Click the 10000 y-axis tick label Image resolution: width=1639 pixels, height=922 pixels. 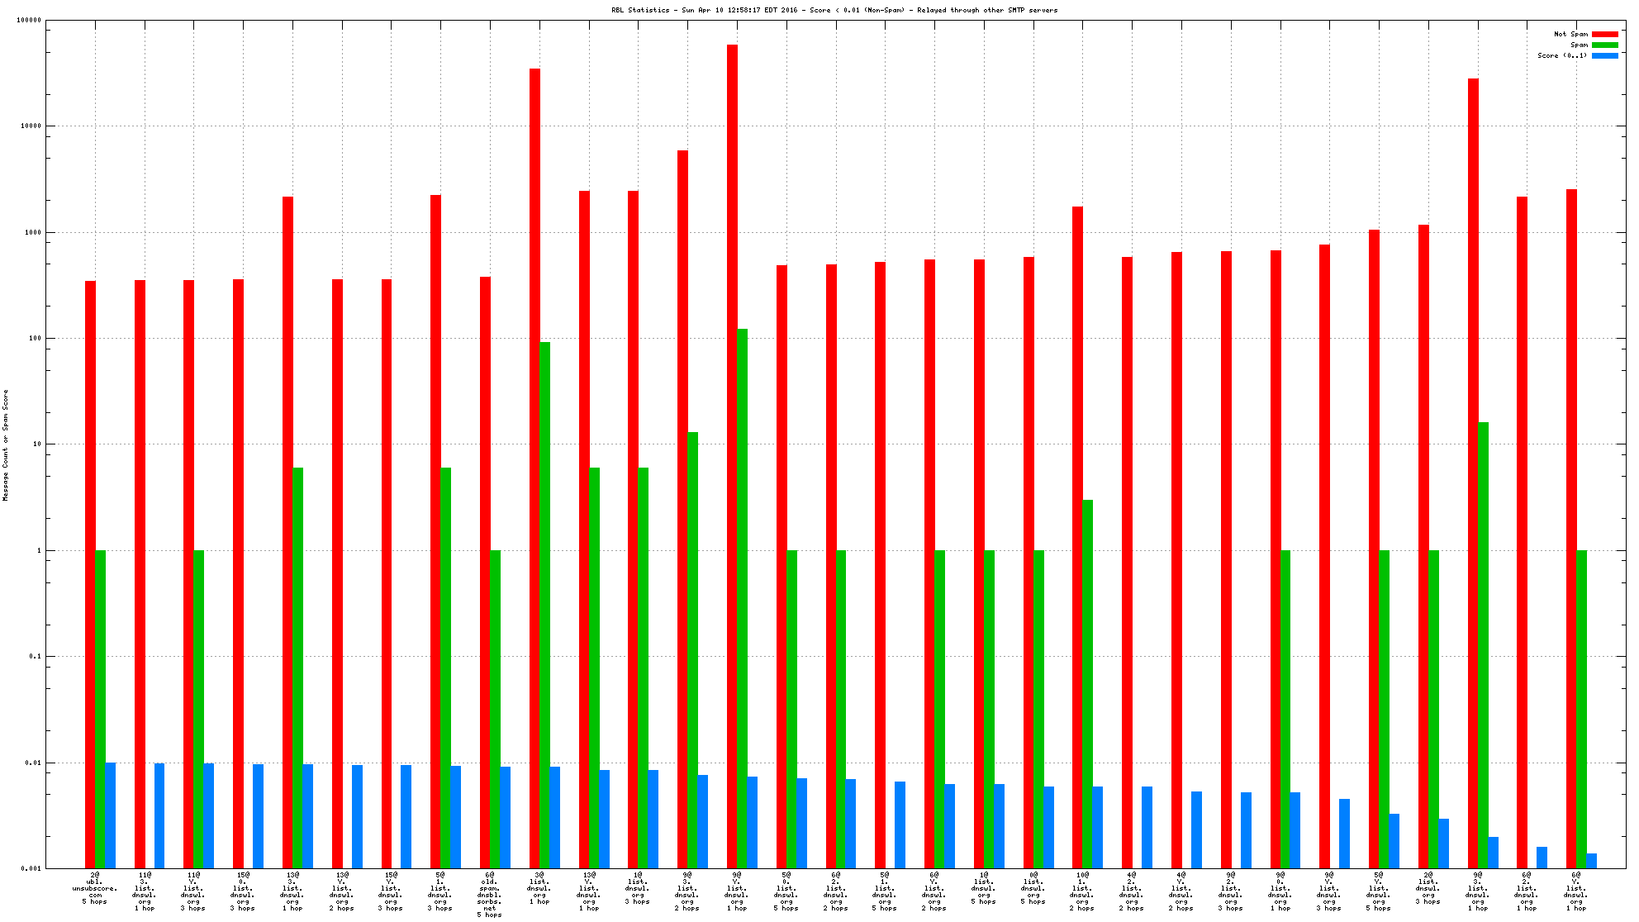click(x=31, y=126)
